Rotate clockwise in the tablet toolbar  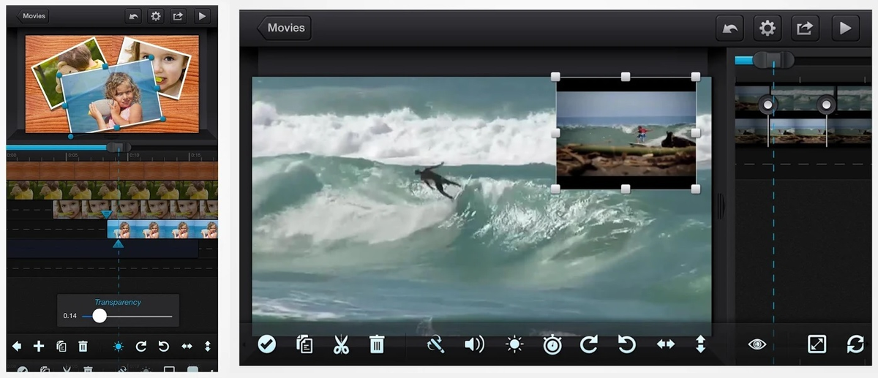pyautogui.click(x=590, y=344)
